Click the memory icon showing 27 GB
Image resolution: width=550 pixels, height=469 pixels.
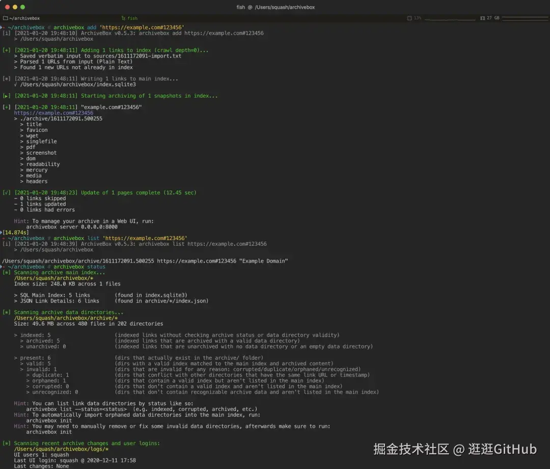click(x=483, y=18)
